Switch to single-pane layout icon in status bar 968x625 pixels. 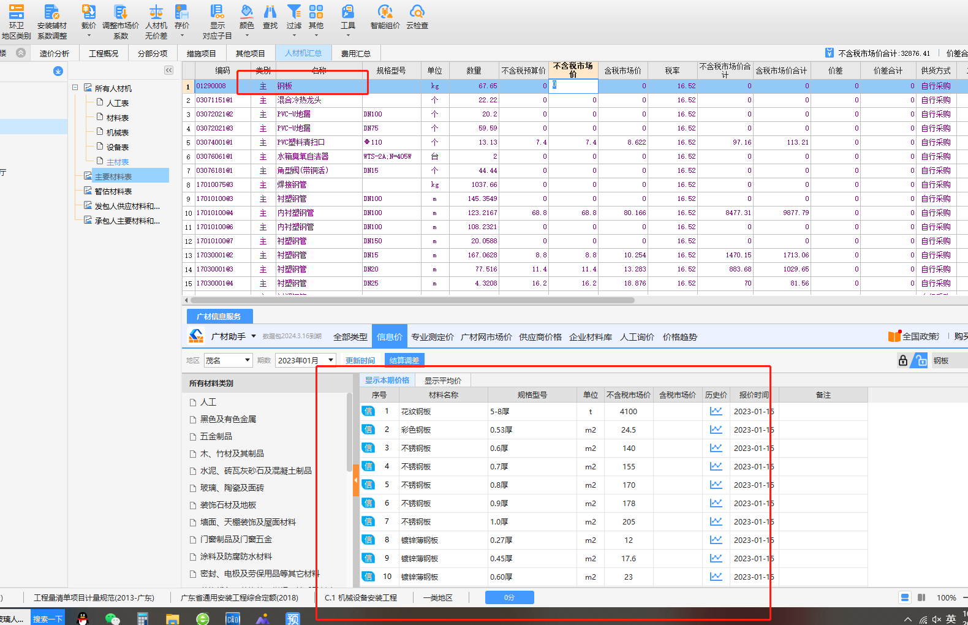(x=905, y=597)
